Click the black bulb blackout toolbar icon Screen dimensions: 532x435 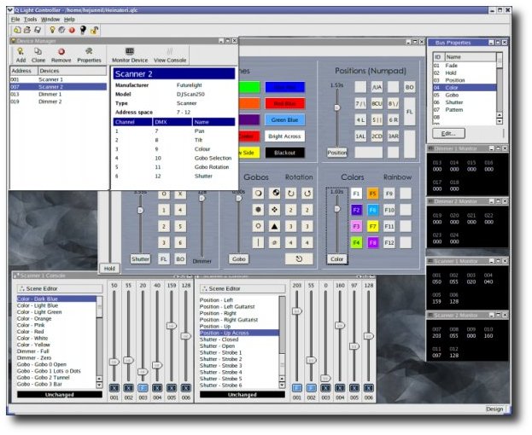(x=83, y=30)
